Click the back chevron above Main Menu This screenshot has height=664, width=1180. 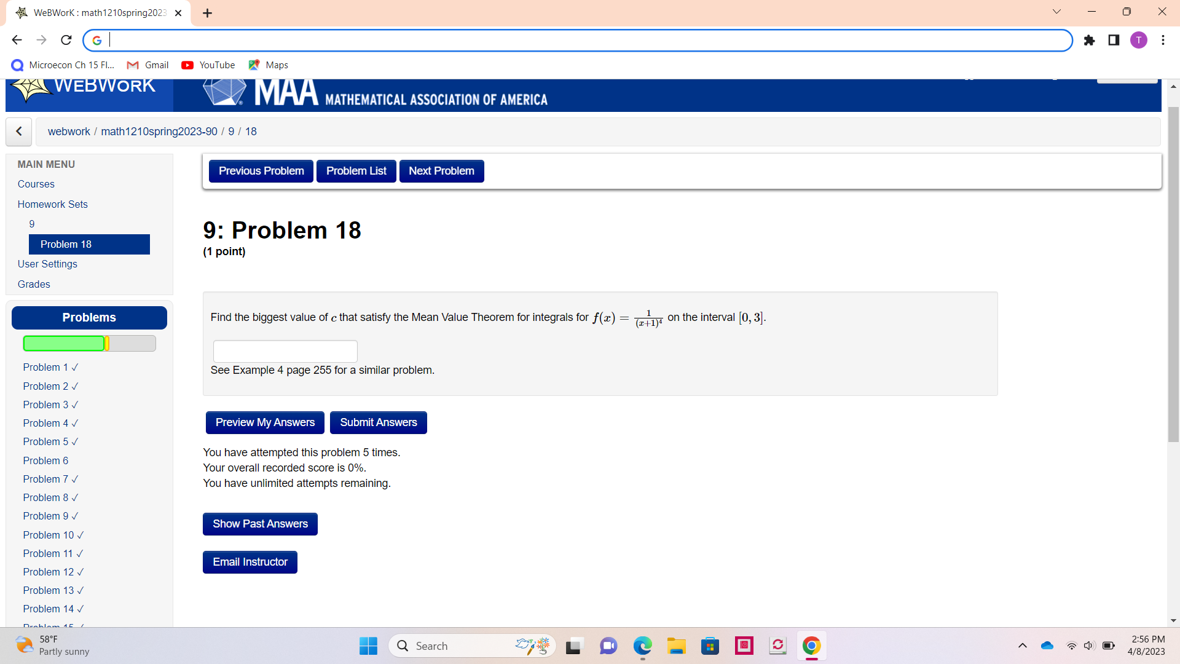18,132
